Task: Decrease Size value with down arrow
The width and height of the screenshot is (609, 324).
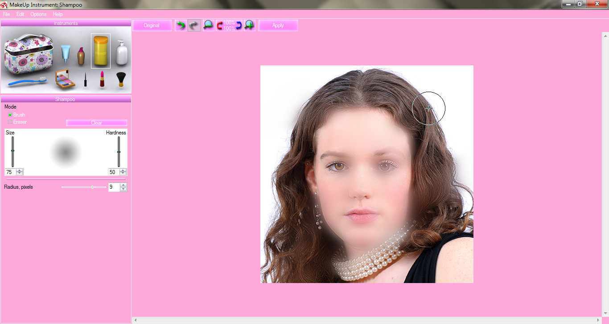Action: [20, 174]
